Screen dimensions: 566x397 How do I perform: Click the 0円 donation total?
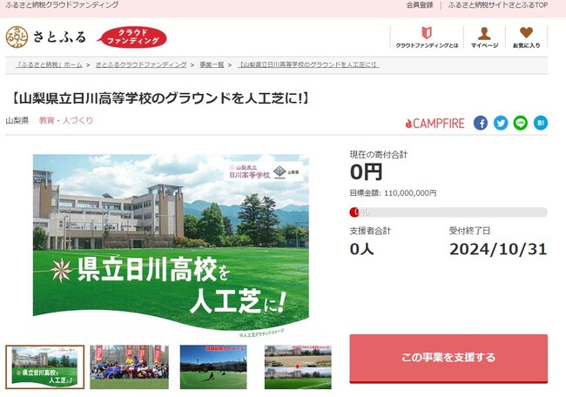click(366, 172)
